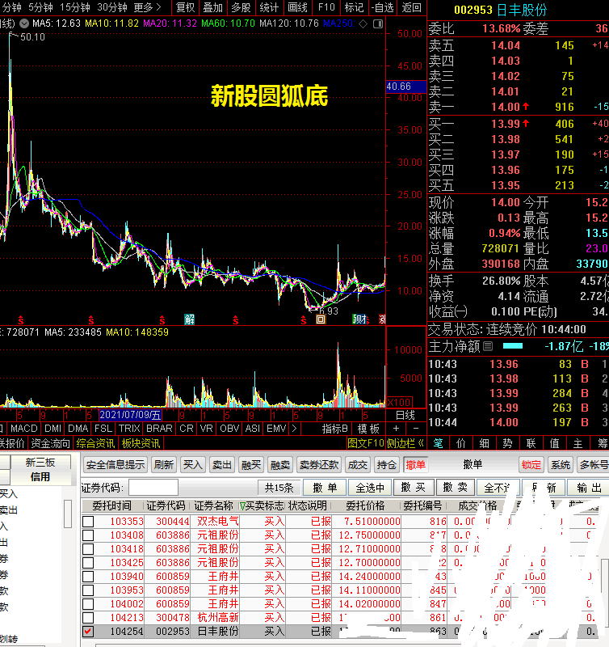Image resolution: width=609 pixels, height=647 pixels.
Task: Open the 安全信息提示 button
Action: click(115, 465)
